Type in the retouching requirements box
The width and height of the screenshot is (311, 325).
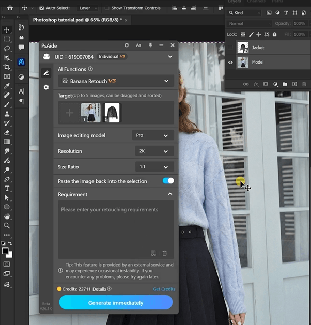coord(116,229)
